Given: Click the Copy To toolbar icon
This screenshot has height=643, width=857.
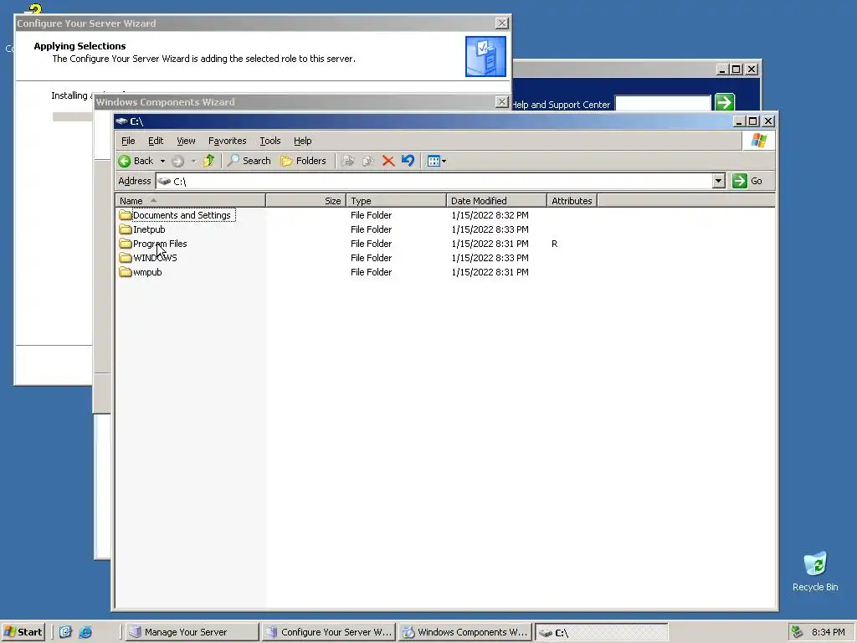Looking at the screenshot, I should pos(368,161).
